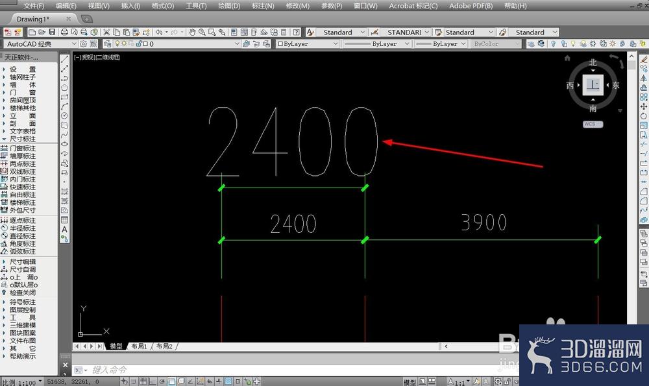Click the Dimension Style icon
The width and height of the screenshot is (649, 386).
(374, 32)
